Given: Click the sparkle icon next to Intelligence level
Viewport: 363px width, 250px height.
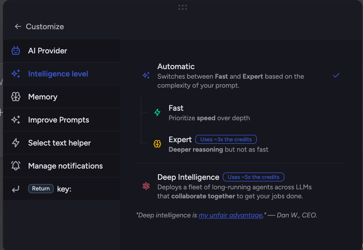Looking at the screenshot, I should (16, 74).
